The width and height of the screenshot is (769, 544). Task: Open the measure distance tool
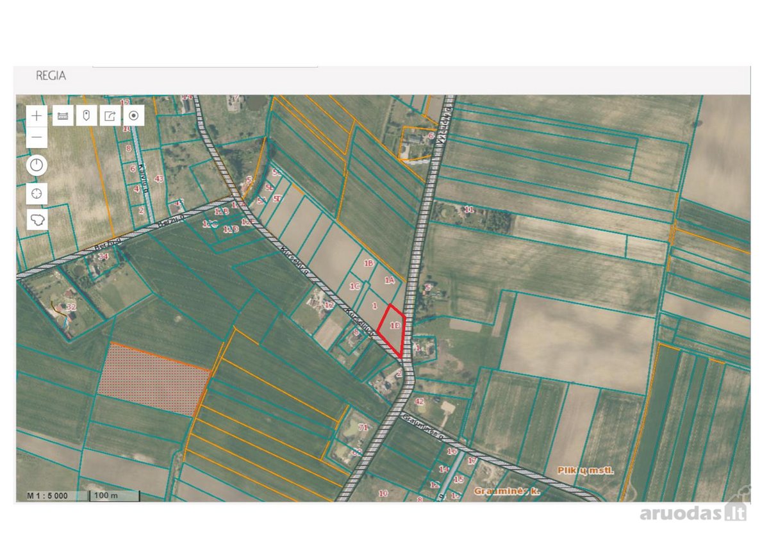(63, 116)
